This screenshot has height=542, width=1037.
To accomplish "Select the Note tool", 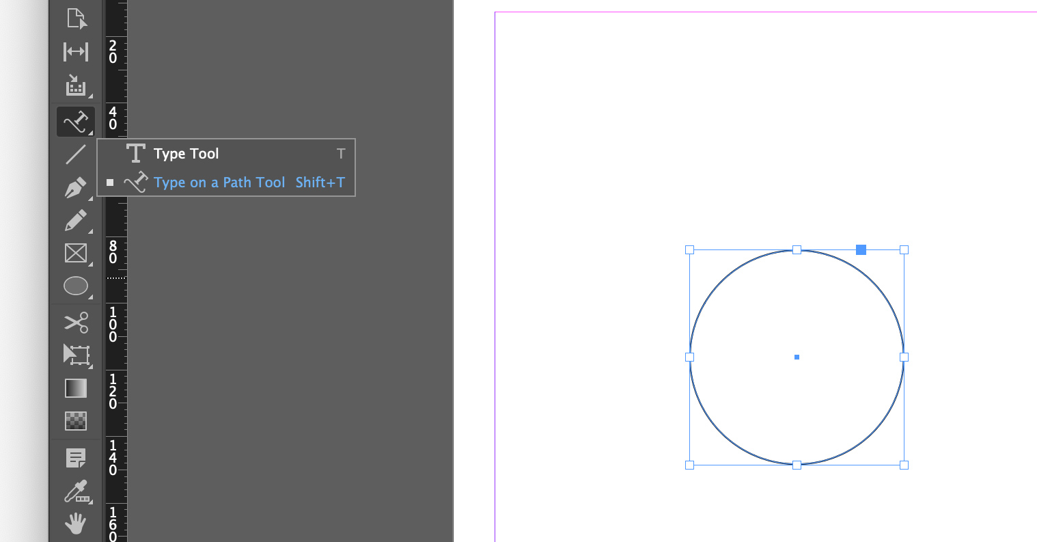I will (x=76, y=457).
